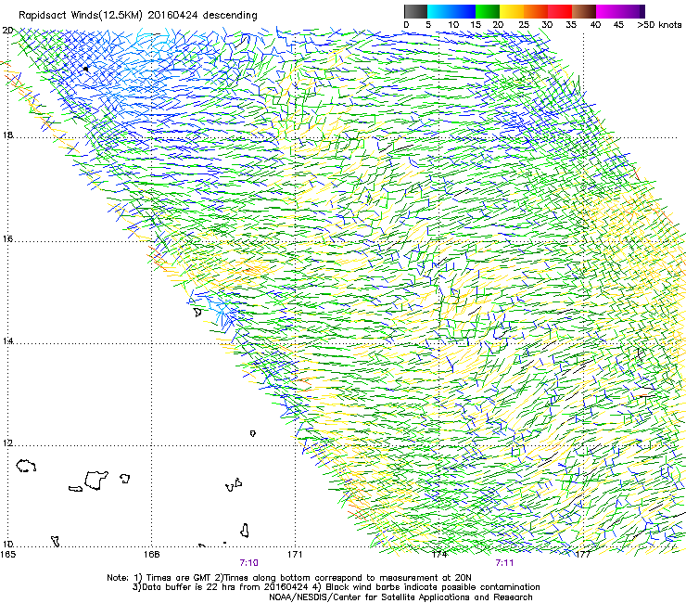Click the green 15-20 knots legend swatch
Viewport: 686px width, 603px height.
pyautogui.click(x=488, y=11)
